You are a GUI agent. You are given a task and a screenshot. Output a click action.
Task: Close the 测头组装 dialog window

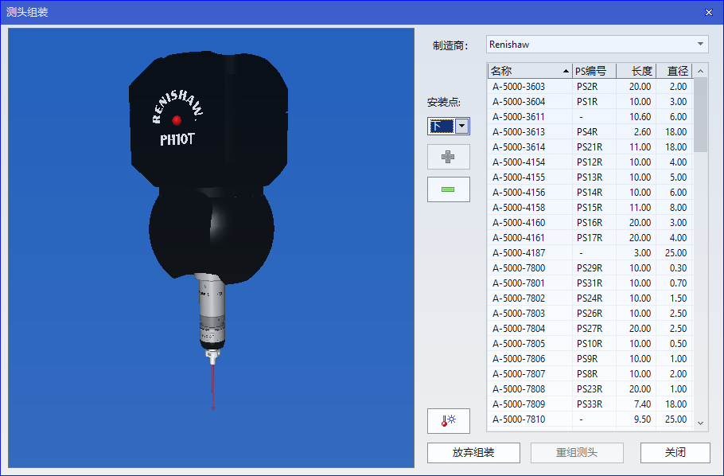(x=709, y=13)
